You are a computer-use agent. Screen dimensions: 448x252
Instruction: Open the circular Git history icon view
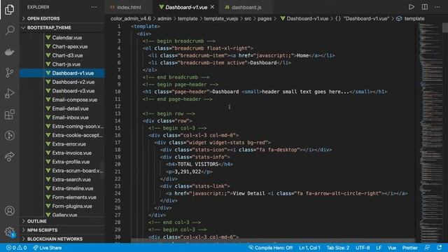pyautogui.click(x=9, y=135)
